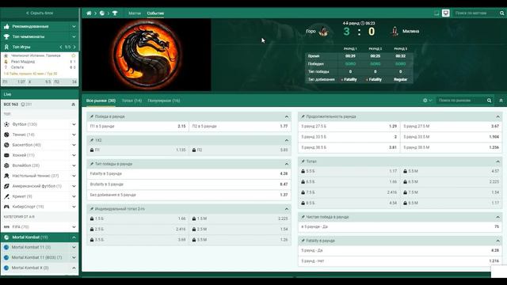Add the Spain championship game to favorites
Viewport: 507px width, 285px height.
(74, 55)
